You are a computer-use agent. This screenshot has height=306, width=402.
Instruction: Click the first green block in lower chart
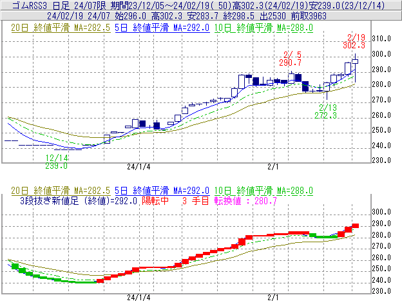pyautogui.click(x=15, y=266)
